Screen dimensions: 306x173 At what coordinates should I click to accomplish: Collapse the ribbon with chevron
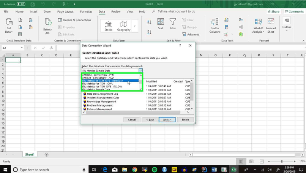click(303, 41)
